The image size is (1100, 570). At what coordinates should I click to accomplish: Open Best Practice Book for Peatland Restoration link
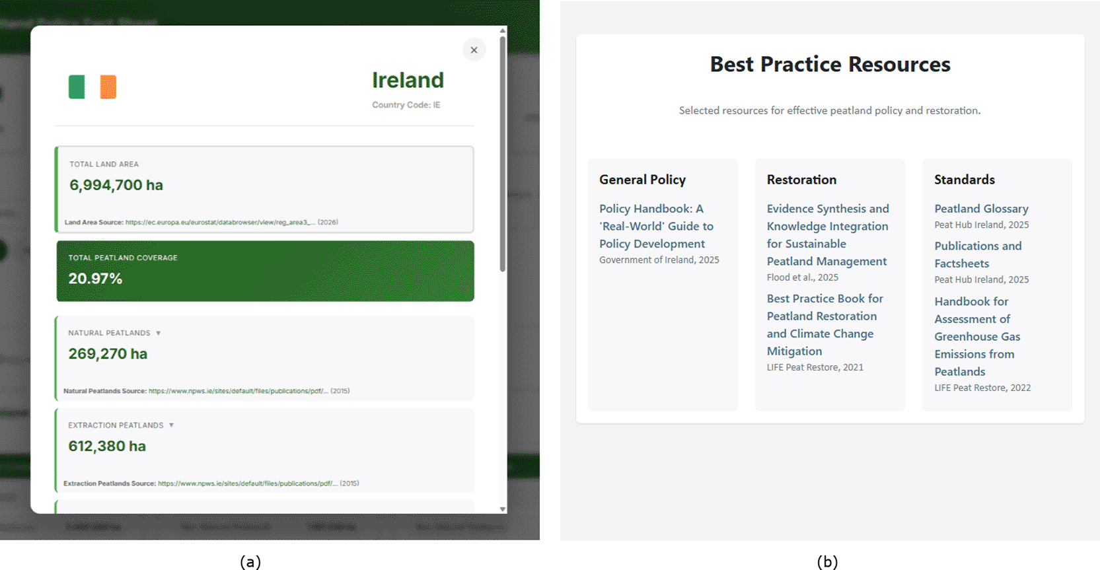[825, 325]
